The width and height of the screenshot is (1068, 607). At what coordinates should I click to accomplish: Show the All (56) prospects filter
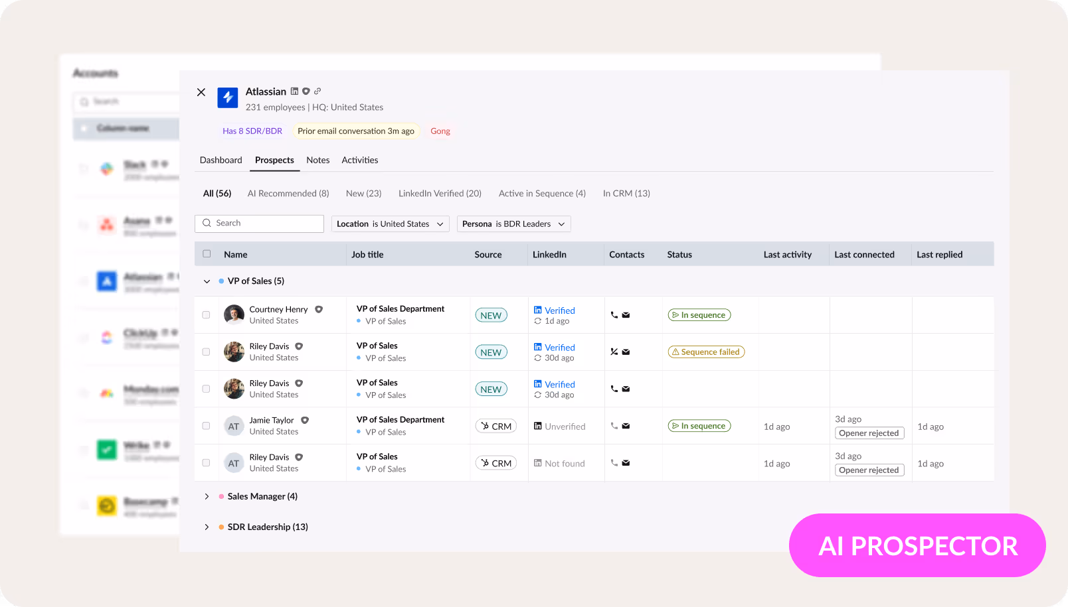[x=217, y=194]
